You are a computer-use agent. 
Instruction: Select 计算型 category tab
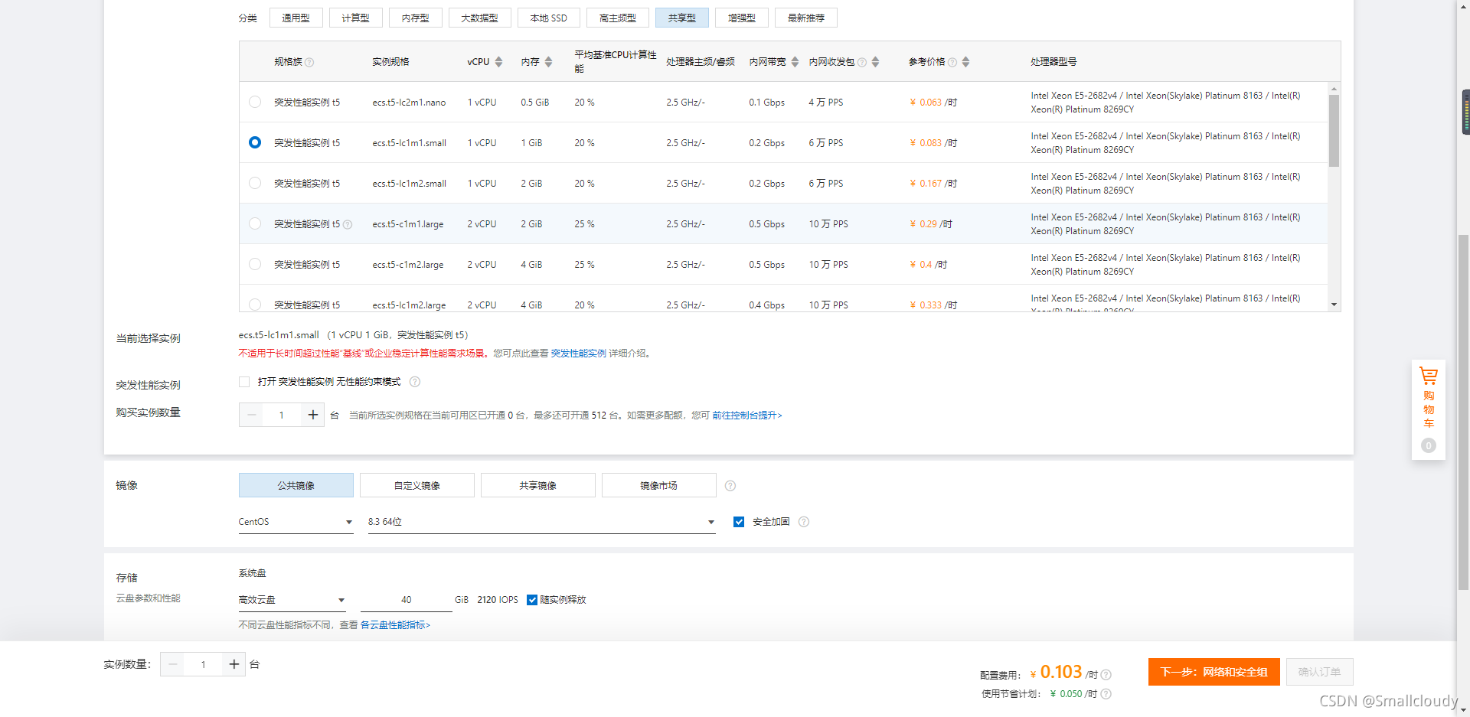(x=355, y=18)
